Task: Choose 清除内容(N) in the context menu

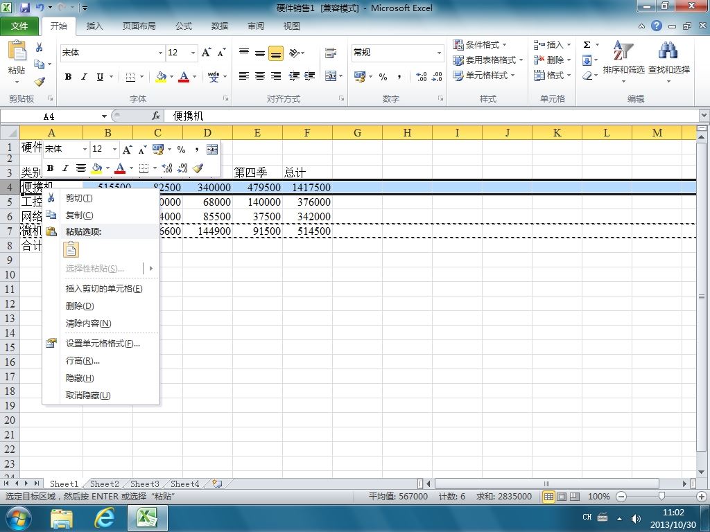Action: click(x=101, y=323)
